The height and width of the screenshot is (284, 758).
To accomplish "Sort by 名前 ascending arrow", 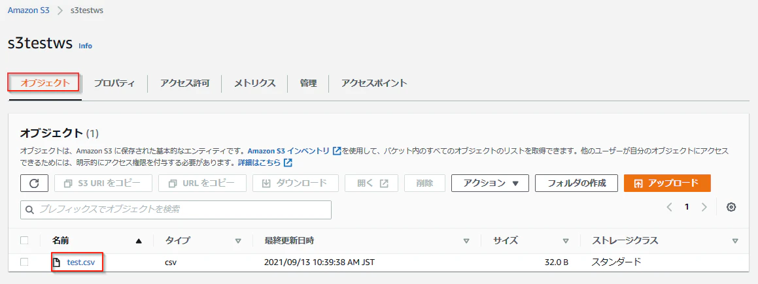I will (139, 241).
